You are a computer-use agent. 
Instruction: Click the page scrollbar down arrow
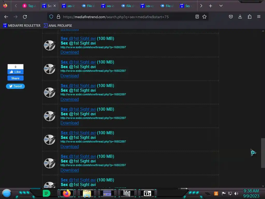tap(263, 186)
